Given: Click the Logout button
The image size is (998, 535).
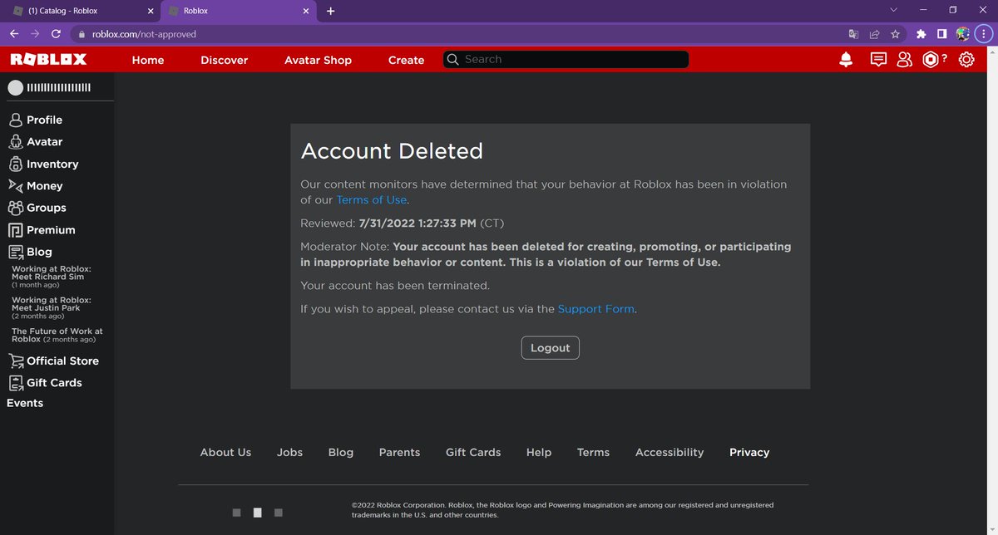Looking at the screenshot, I should click(x=550, y=348).
